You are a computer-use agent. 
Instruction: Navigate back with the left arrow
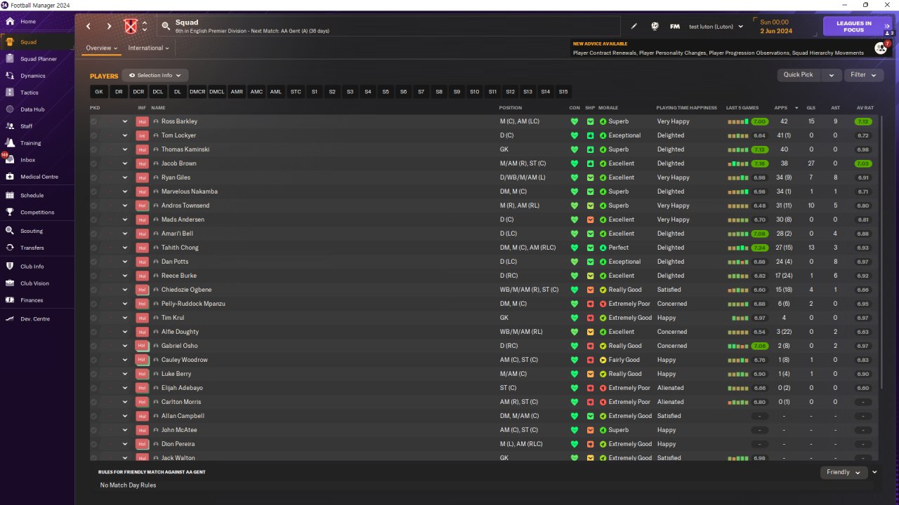click(x=88, y=27)
